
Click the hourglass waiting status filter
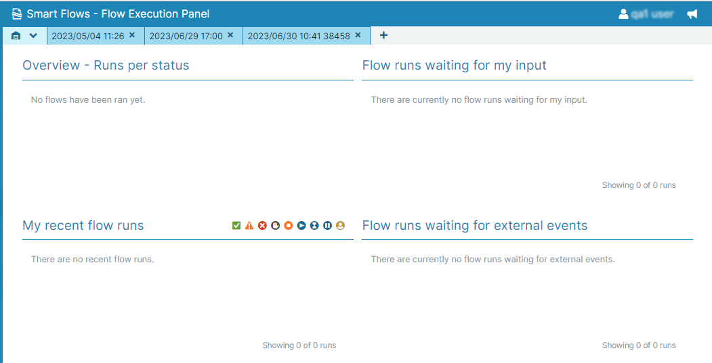pos(314,226)
